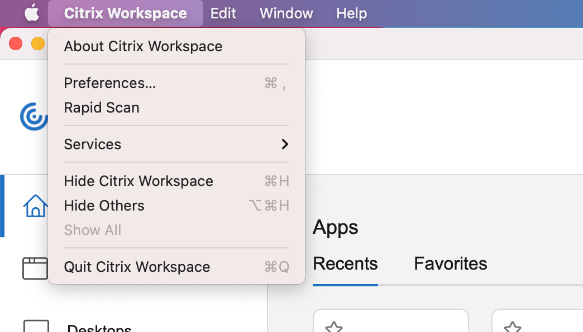
Task: Open the Edit menu
Action: 223,13
